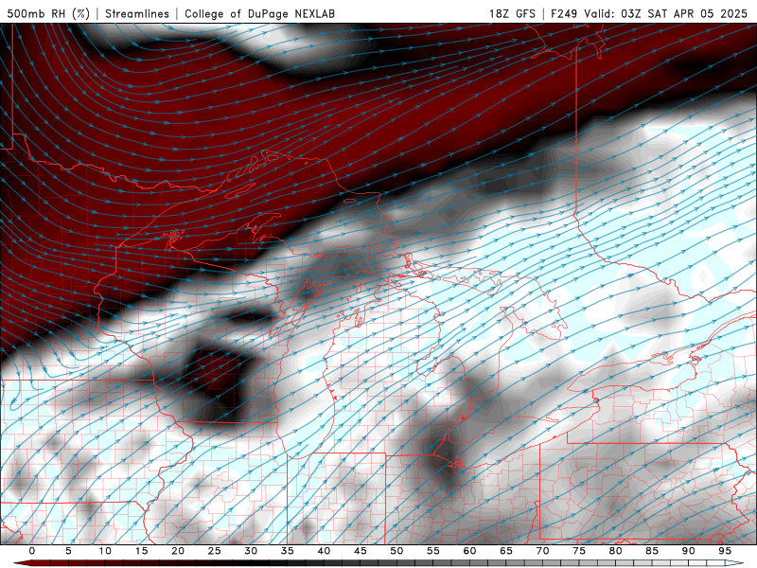Select the '50' number on the scale
Image resolution: width=757 pixels, height=568 pixels.
point(396,551)
